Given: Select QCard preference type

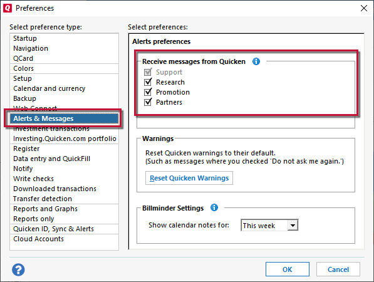Looking at the screenshot, I should [x=64, y=58].
